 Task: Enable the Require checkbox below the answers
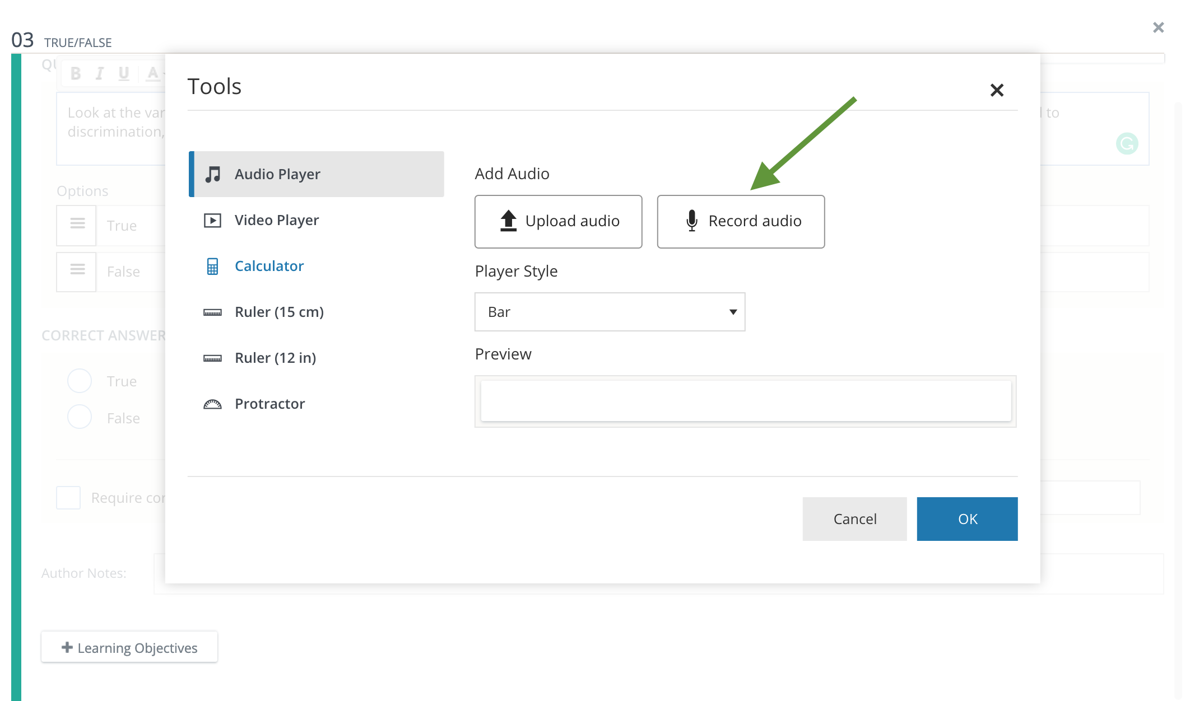click(x=68, y=498)
